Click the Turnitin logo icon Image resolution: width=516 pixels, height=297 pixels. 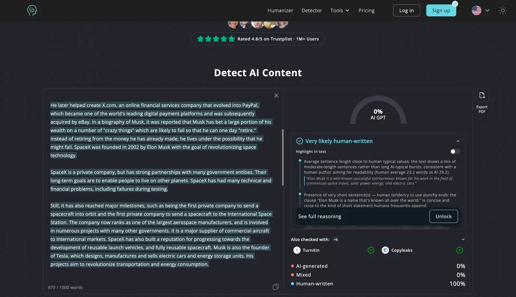click(x=297, y=250)
